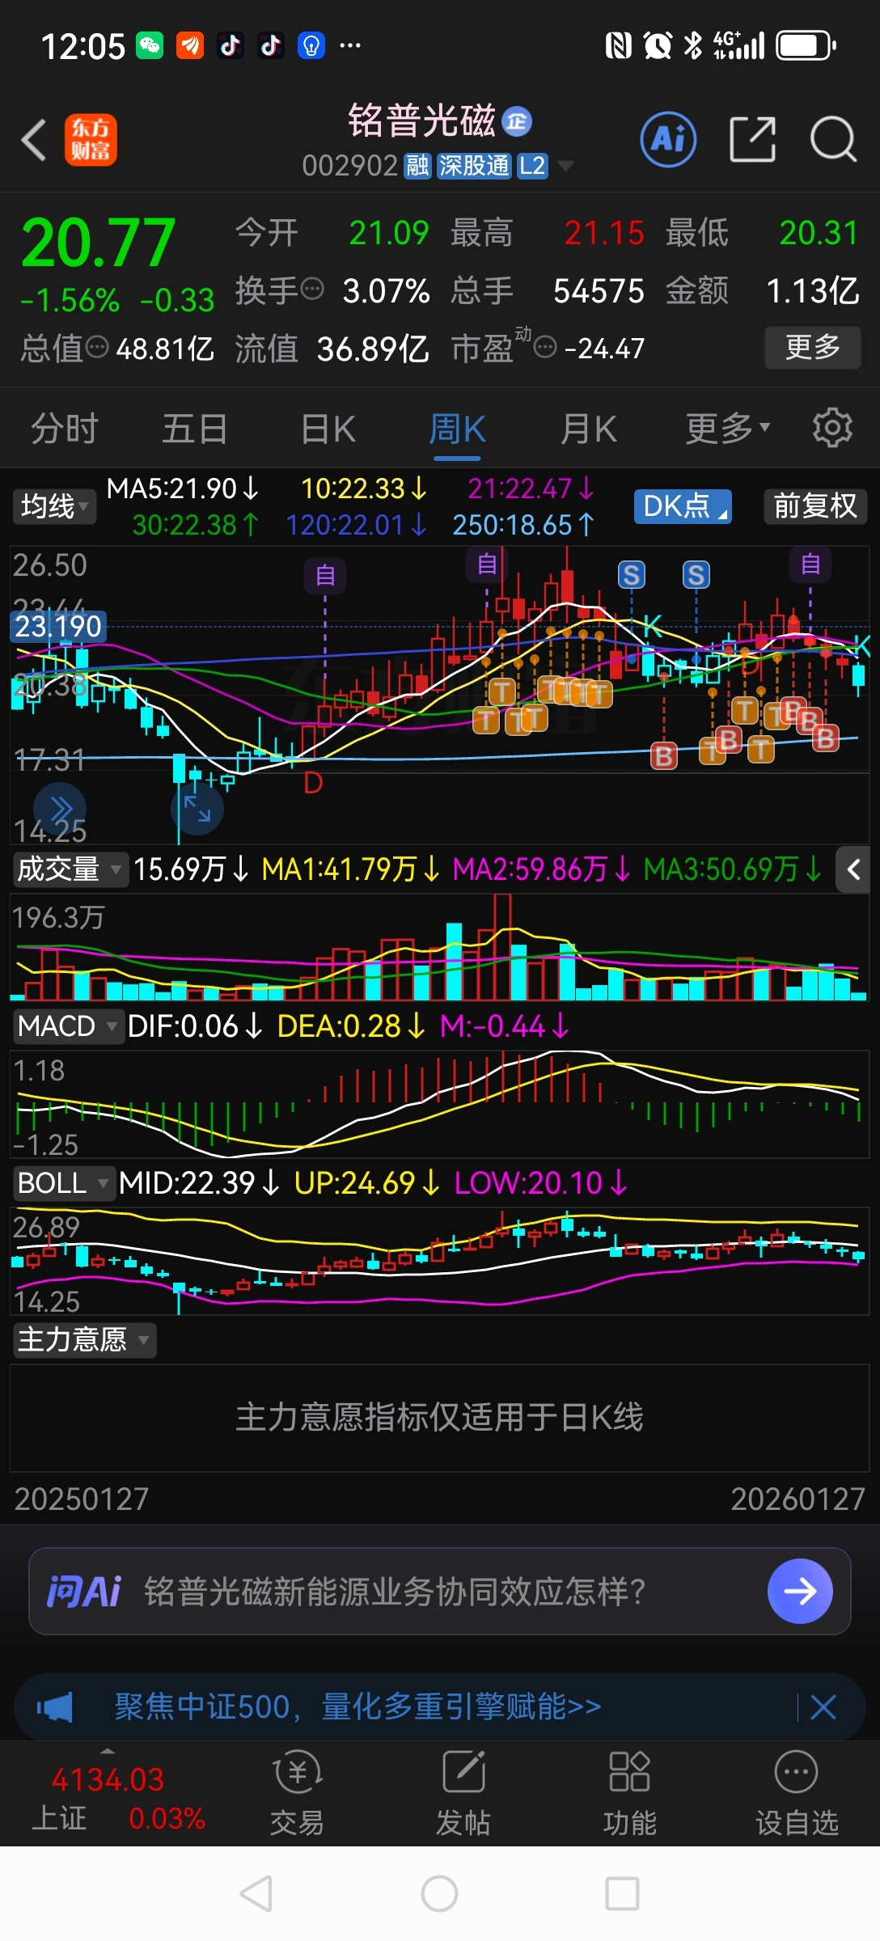Viewport: 880px width, 1941px height.
Task: Tap the D signal marker on chart
Action: (313, 782)
